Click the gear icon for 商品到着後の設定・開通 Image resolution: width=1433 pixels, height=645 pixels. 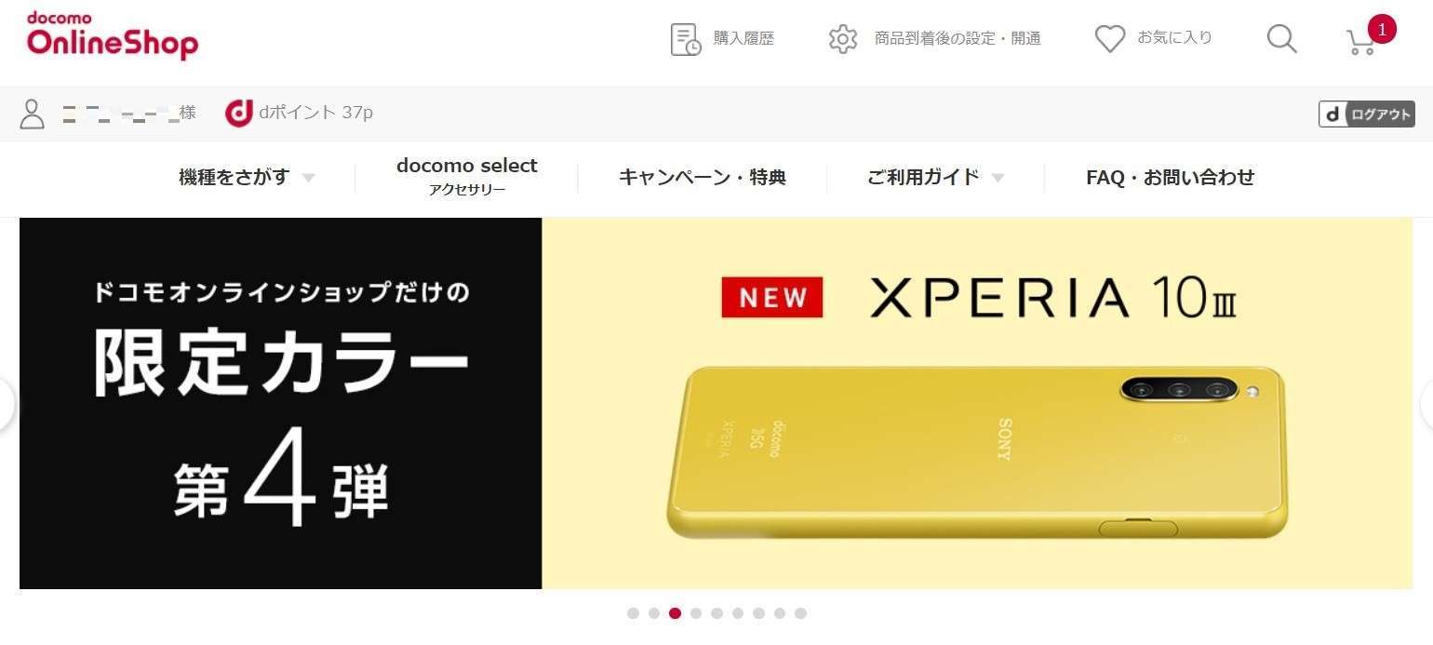843,39
